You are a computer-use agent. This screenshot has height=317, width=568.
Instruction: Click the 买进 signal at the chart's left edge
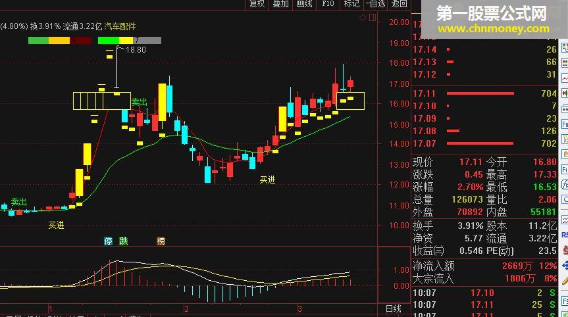56,225
